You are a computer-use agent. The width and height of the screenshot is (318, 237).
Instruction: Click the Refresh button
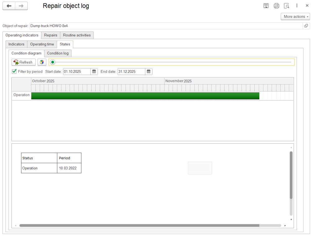click(x=24, y=62)
